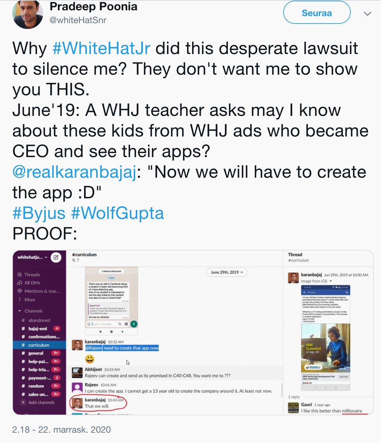Image resolution: width=381 pixels, height=443 pixels.
Task: Open the #WhiteHatJr hashtag link
Action: [101, 48]
